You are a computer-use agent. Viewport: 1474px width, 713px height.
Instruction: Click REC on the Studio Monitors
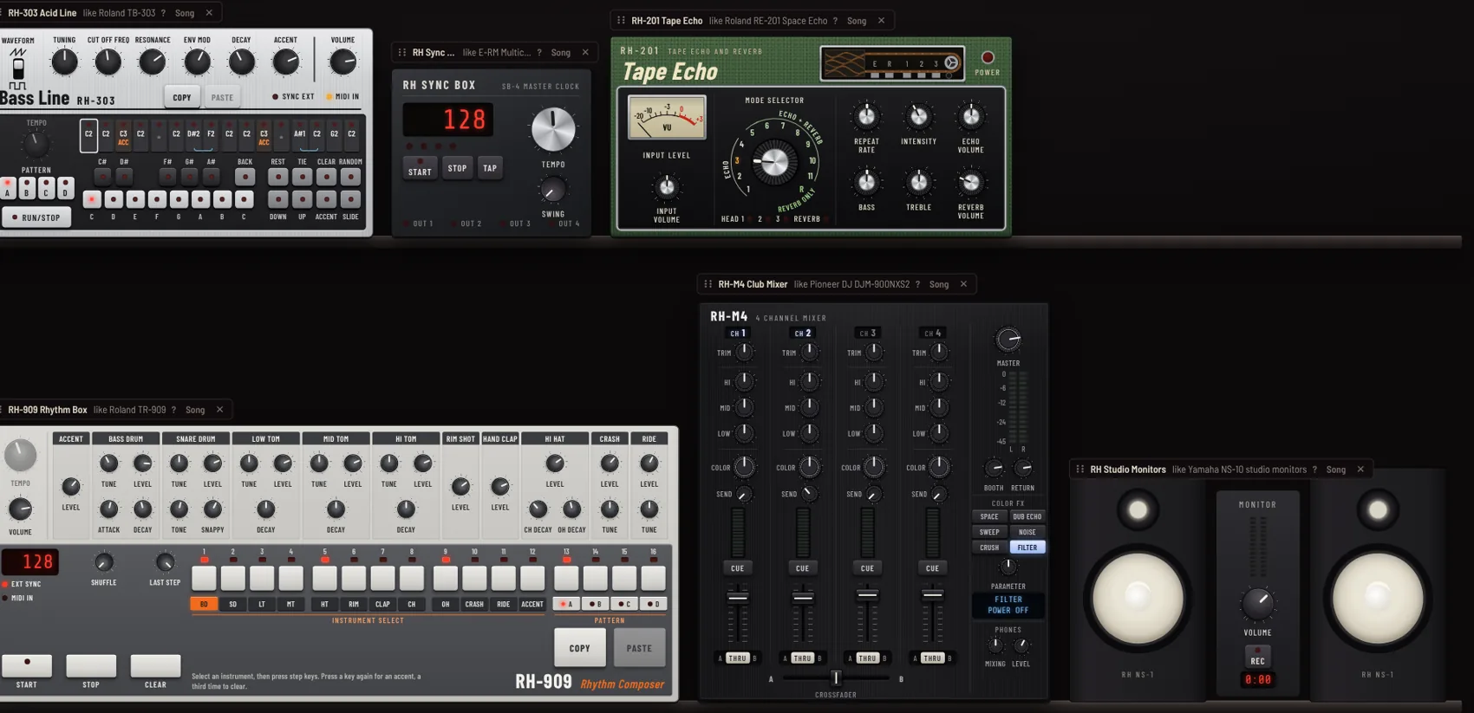pos(1257,656)
